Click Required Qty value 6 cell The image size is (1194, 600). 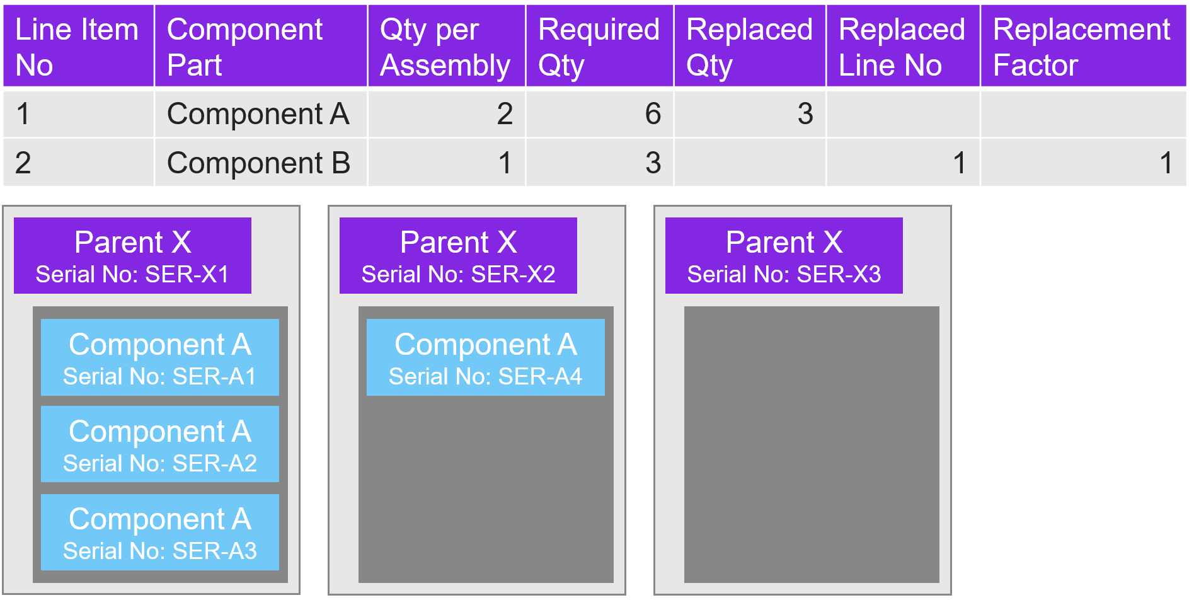coord(599,114)
